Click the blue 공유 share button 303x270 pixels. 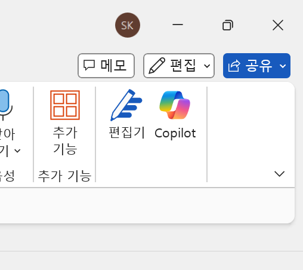point(256,66)
